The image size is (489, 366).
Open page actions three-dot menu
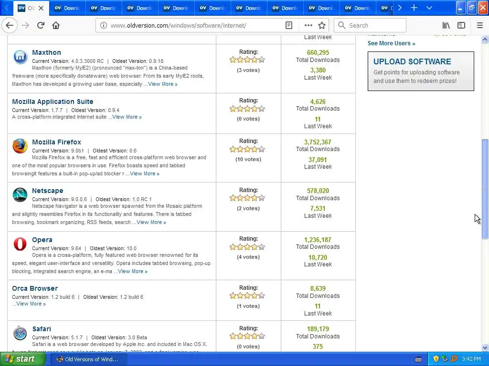pos(308,25)
